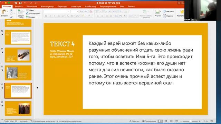Click the Format Painter brush icon
The width and height of the screenshot is (221, 124).
pos(11,17)
